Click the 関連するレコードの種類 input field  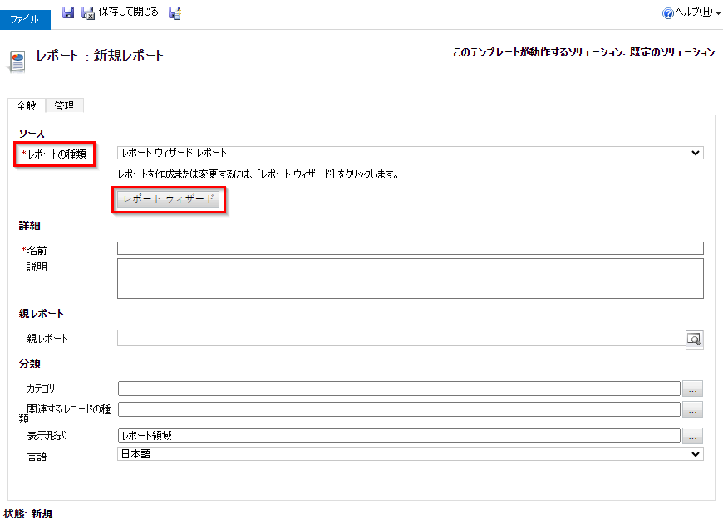[399, 409]
